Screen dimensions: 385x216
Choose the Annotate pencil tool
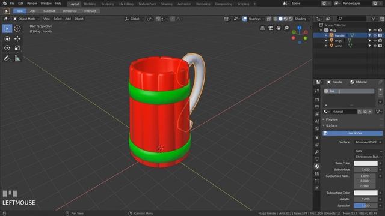click(7, 58)
